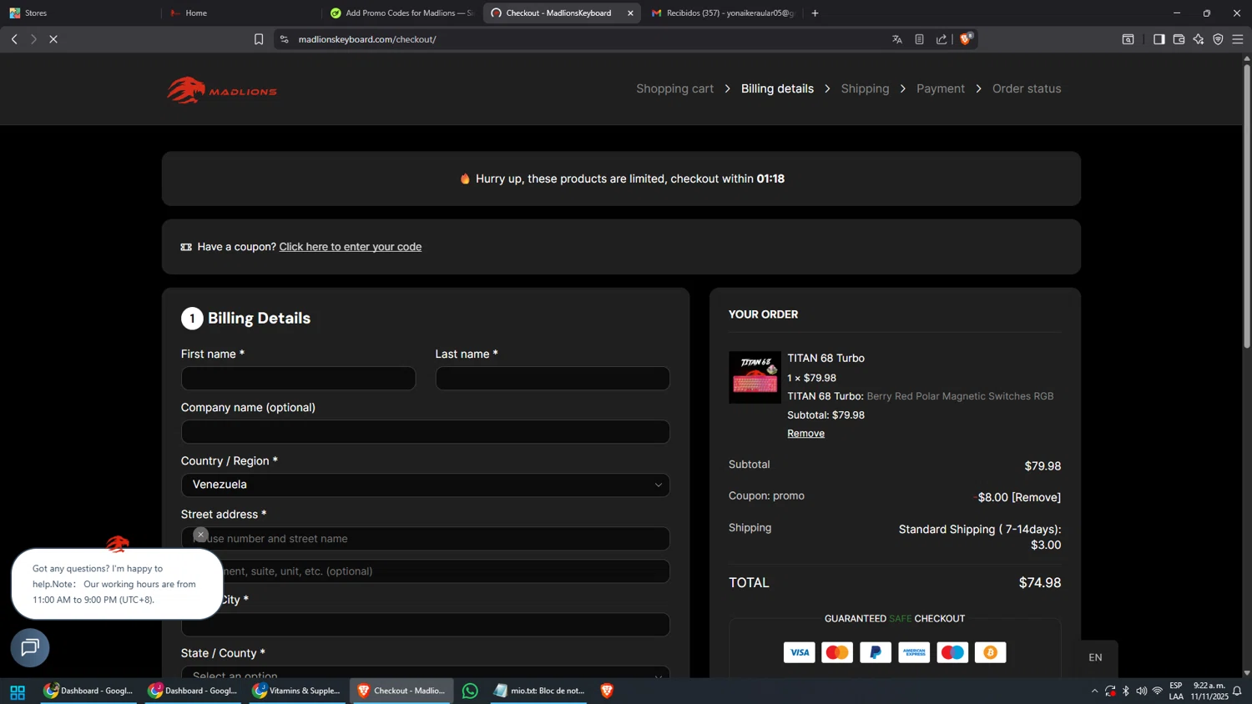1252x704 pixels.
Task: Open Vitamins & Supplements taskbar window
Action: coord(296,691)
